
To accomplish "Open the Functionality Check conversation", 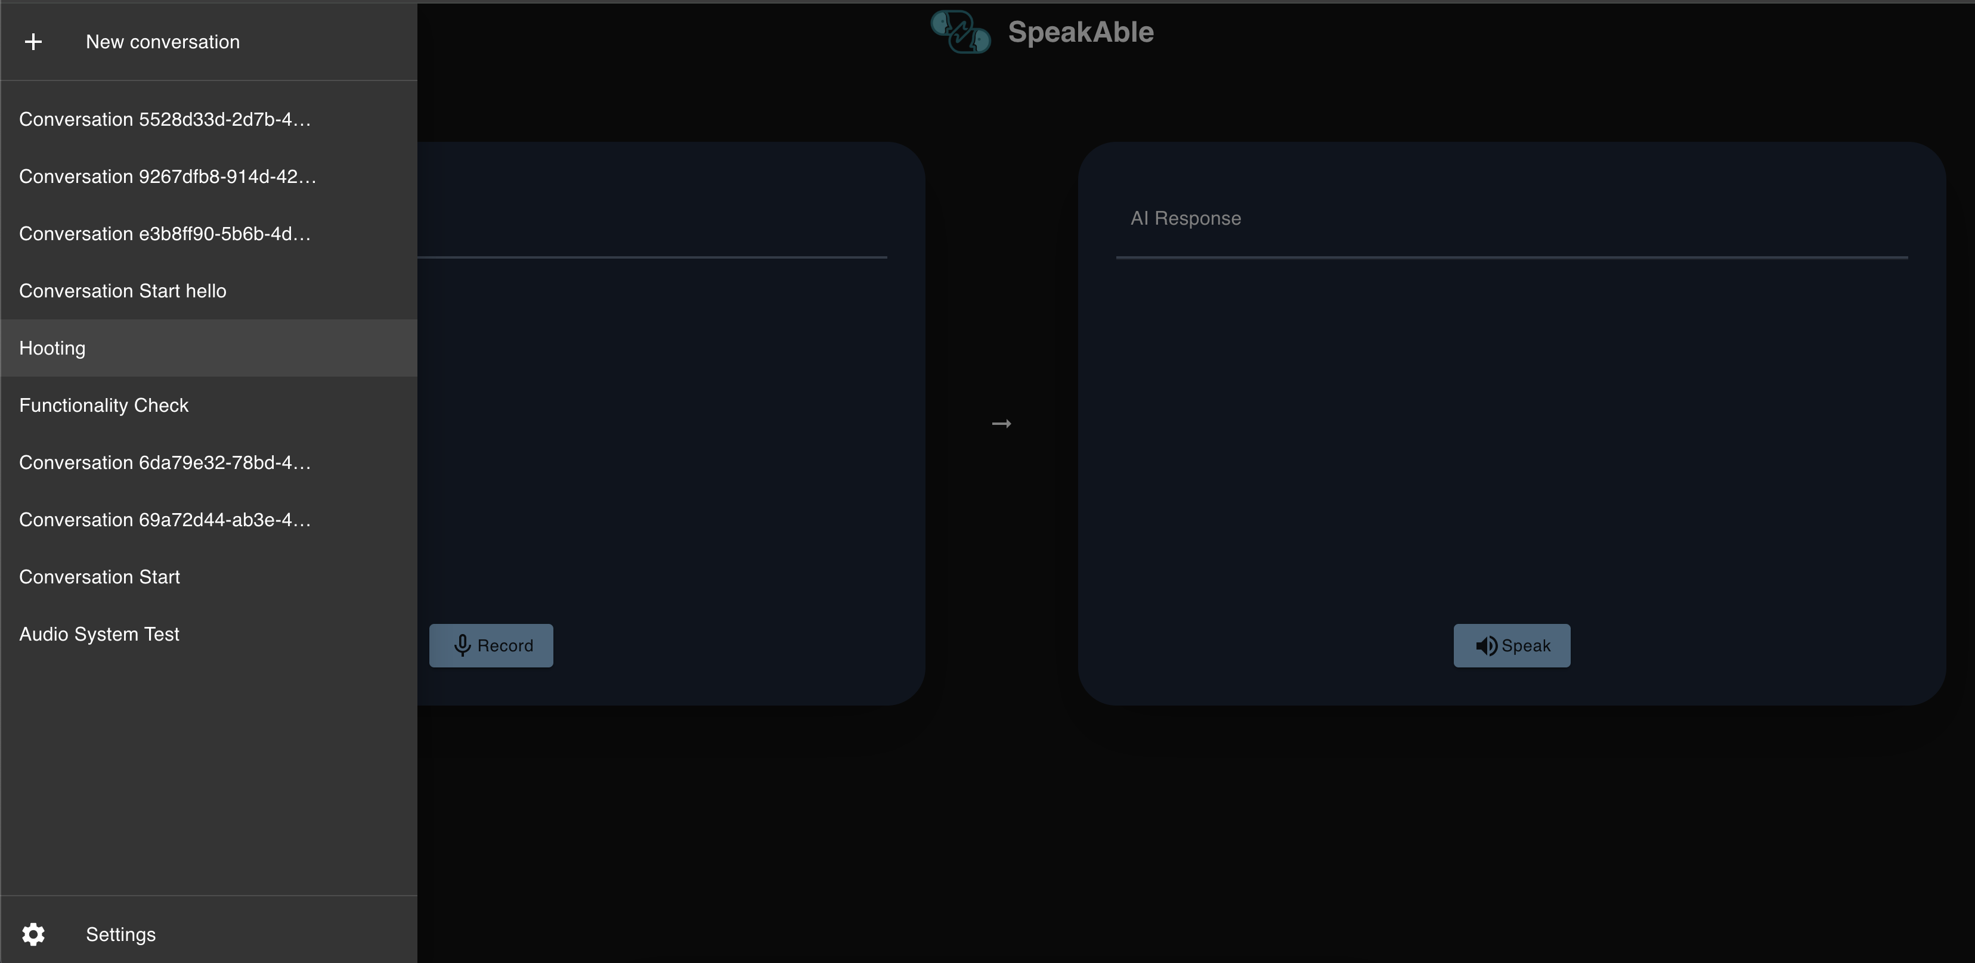I will (104, 405).
